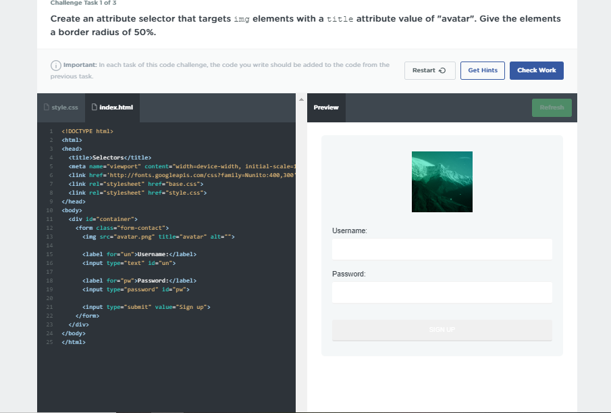Click the submit input Sign up code line

pos(146,307)
